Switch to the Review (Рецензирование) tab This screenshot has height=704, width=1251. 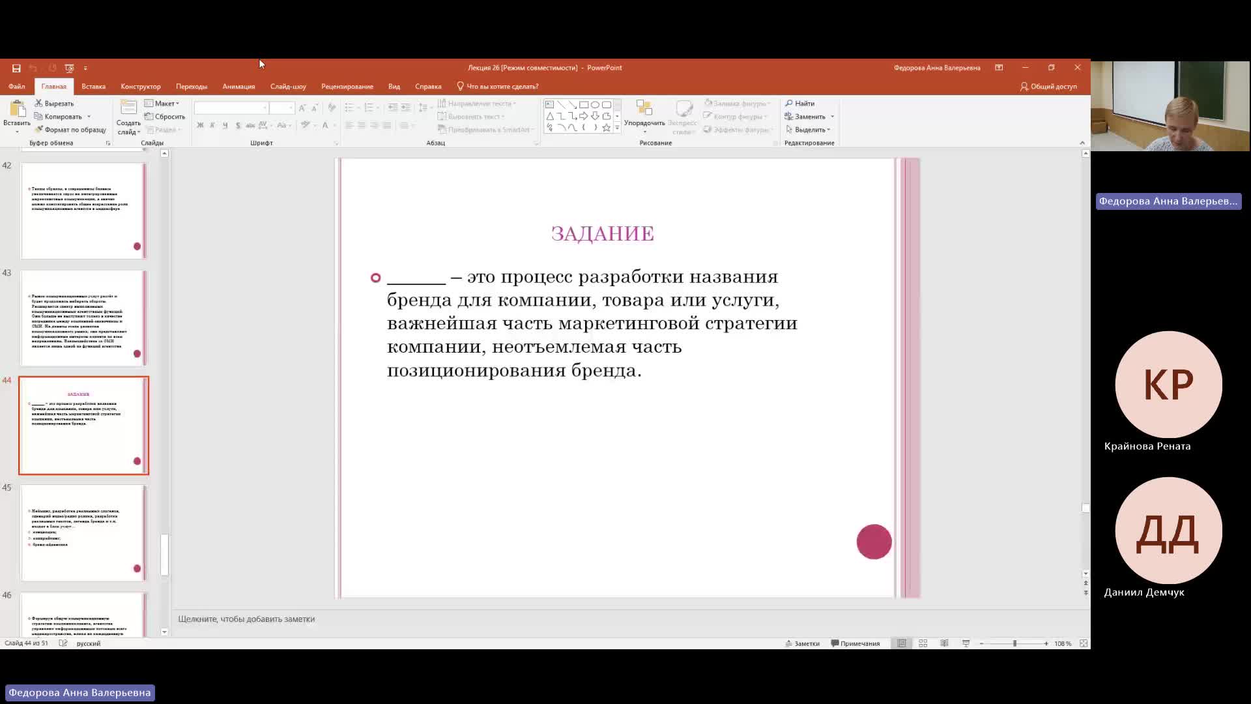click(347, 87)
